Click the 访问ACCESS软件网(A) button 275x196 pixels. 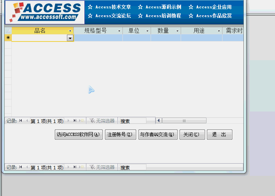[x=79, y=135]
